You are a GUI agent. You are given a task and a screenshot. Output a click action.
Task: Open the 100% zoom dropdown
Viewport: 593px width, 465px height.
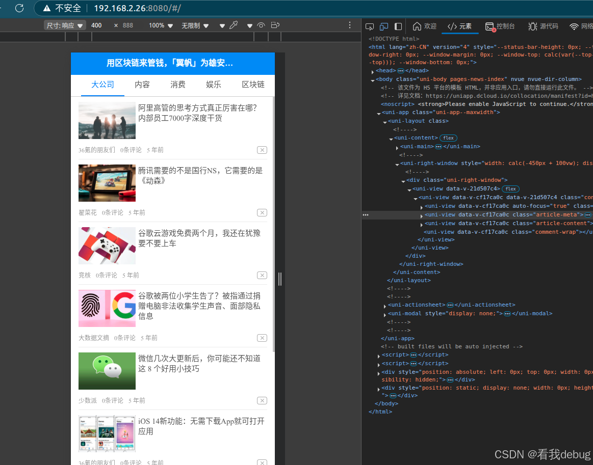pos(161,25)
